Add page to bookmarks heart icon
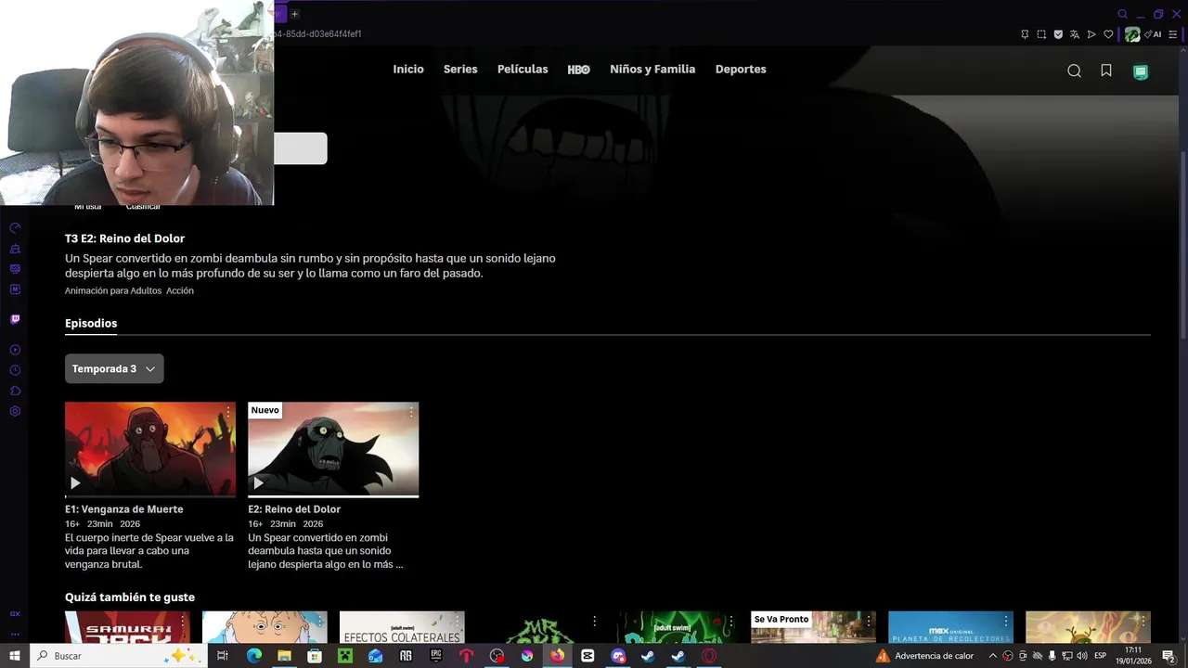 1108,34
